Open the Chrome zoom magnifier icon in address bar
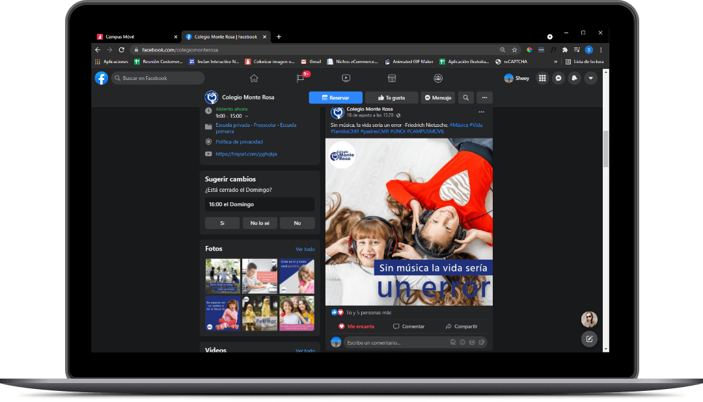Image resolution: width=703 pixels, height=402 pixels. point(503,49)
